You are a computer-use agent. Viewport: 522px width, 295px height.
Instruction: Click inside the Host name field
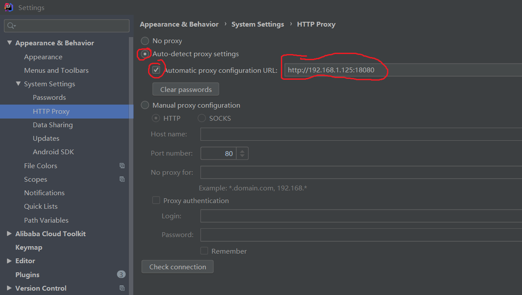point(306,134)
